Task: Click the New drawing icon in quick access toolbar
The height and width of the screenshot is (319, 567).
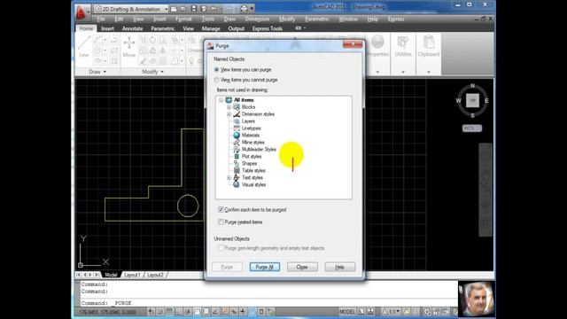Action: (174, 9)
